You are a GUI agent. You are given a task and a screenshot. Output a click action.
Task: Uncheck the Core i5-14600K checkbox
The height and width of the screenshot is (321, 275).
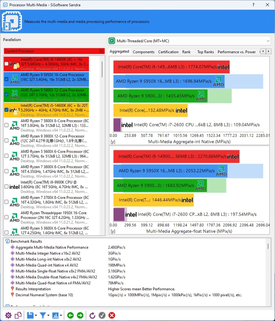6,110
